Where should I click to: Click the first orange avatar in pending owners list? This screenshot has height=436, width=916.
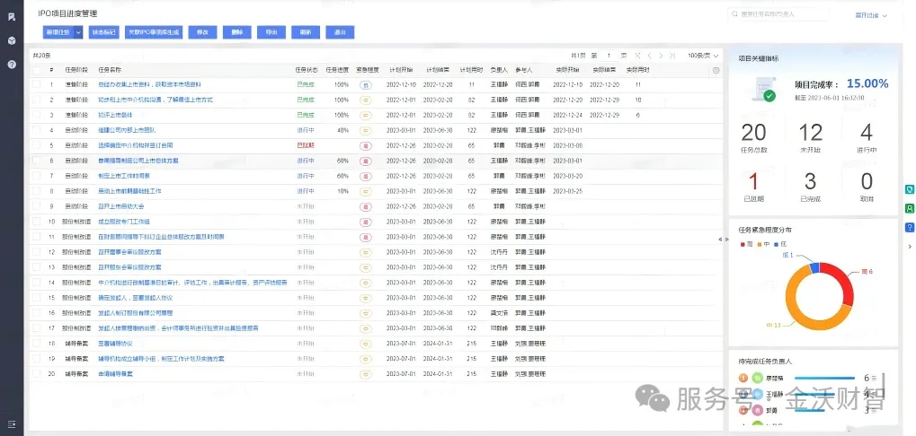pyautogui.click(x=743, y=379)
